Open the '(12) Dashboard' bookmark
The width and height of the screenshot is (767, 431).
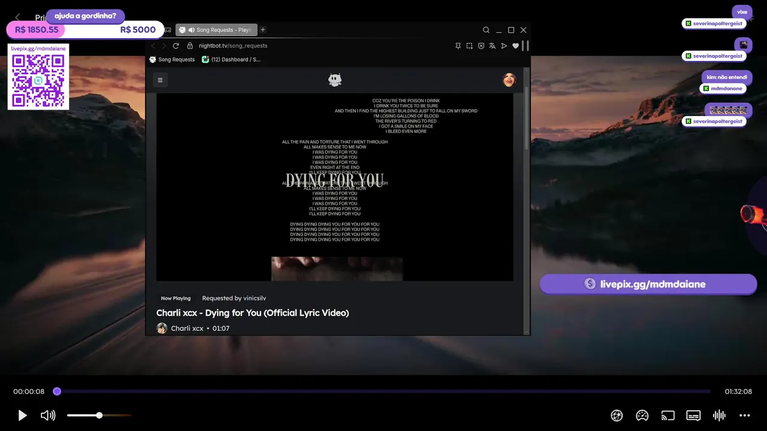coord(231,59)
